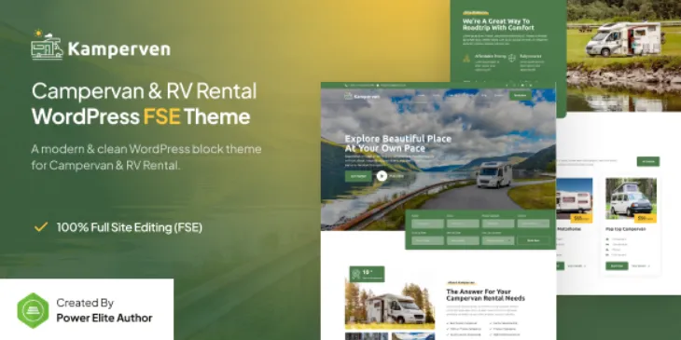Click 'We're A Great Way To Roadtrip With Comfort' heading
This screenshot has width=681, height=340.
(498, 24)
